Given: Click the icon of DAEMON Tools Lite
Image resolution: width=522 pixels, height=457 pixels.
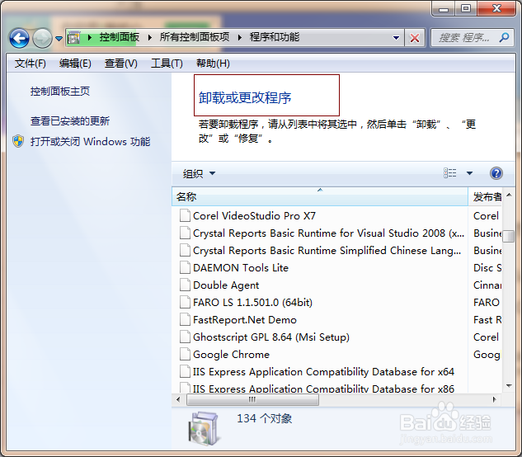Looking at the screenshot, I should click(x=185, y=267).
